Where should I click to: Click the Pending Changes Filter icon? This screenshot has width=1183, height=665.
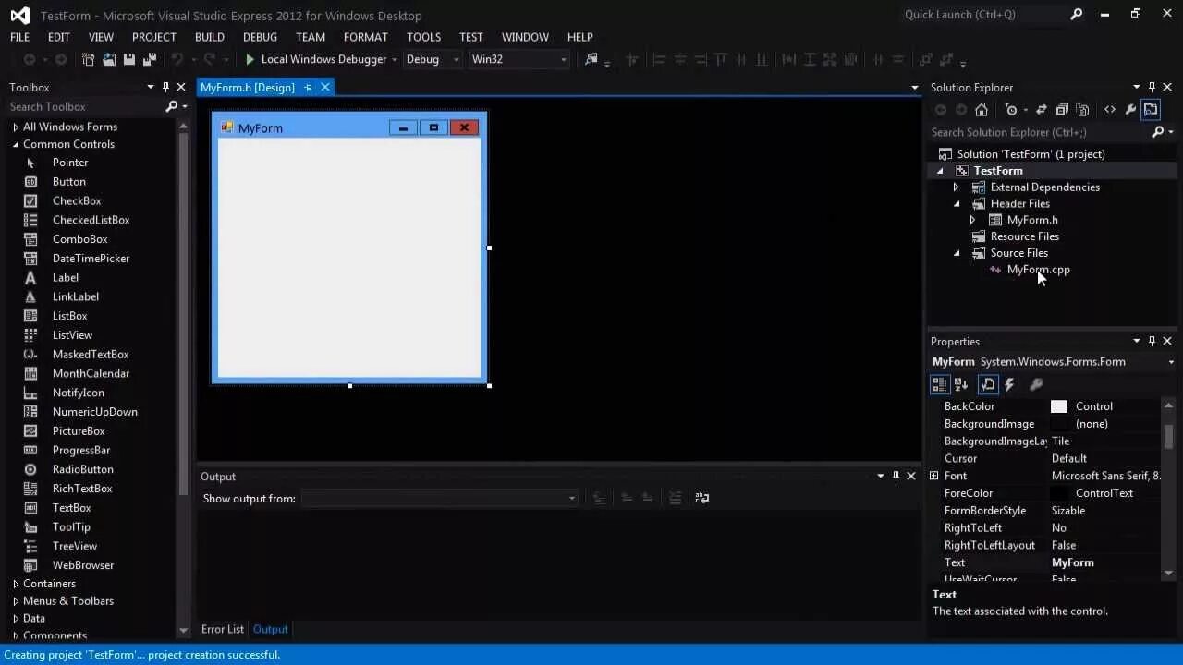click(1011, 110)
